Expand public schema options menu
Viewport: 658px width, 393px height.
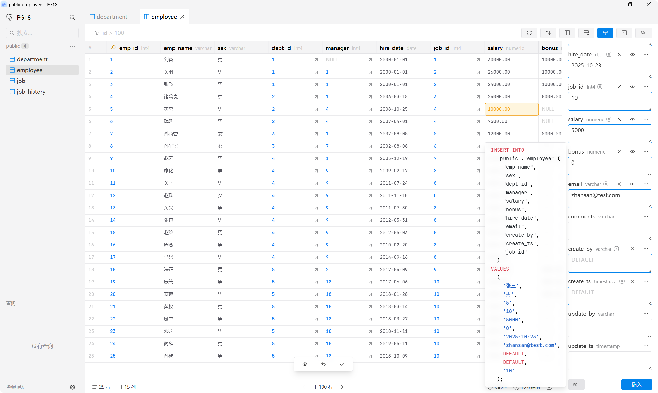point(72,46)
